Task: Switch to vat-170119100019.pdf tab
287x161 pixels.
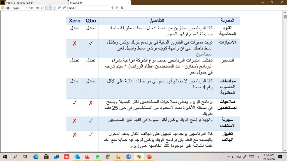Action: pos(36,3)
